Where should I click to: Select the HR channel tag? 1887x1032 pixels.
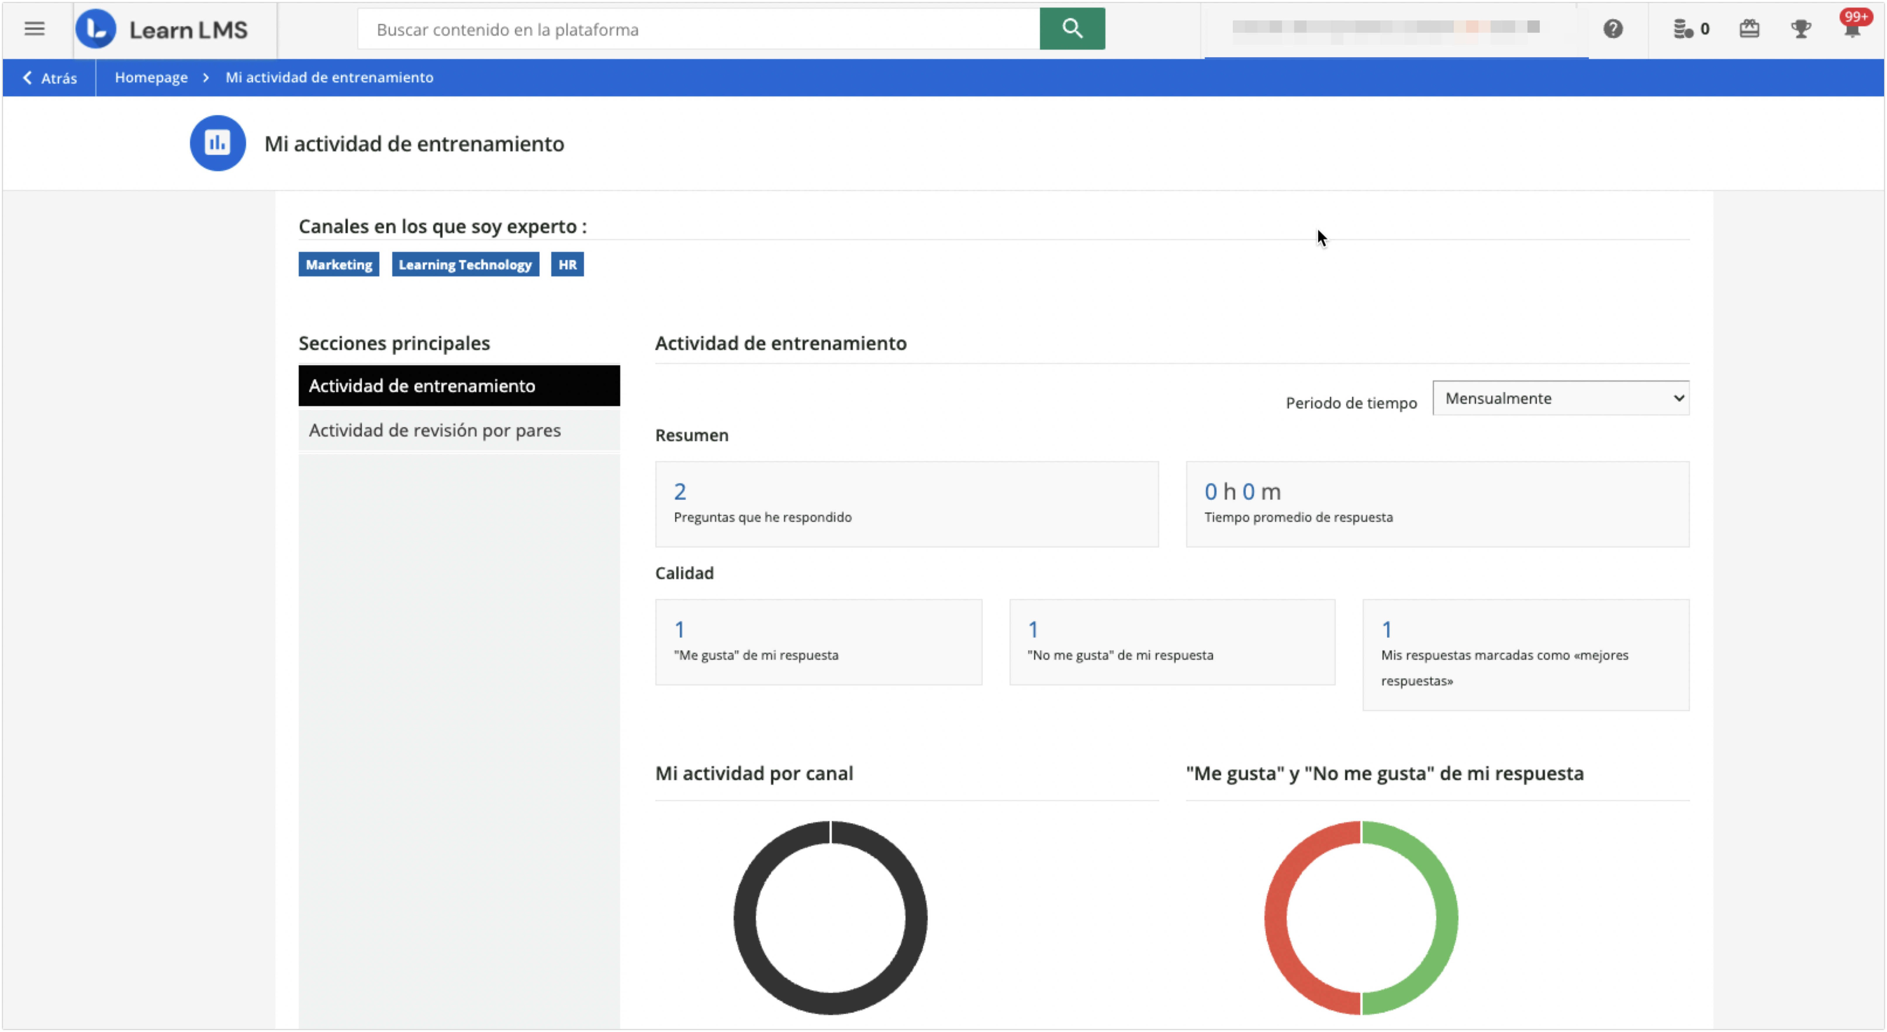point(567,264)
